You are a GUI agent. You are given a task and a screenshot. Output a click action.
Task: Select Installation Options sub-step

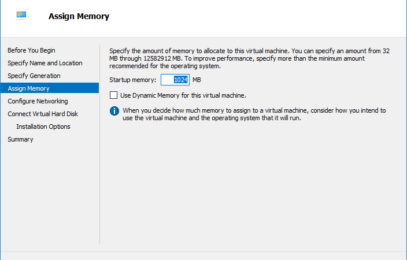[43, 127]
